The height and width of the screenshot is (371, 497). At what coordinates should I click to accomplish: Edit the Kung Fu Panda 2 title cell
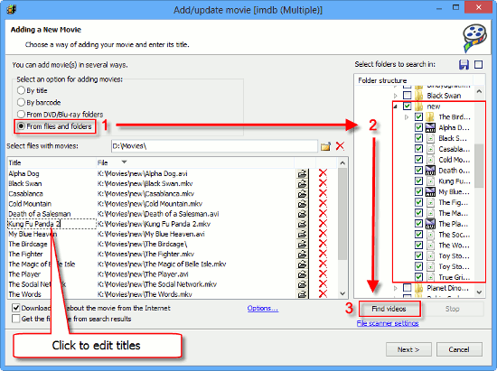click(x=52, y=224)
